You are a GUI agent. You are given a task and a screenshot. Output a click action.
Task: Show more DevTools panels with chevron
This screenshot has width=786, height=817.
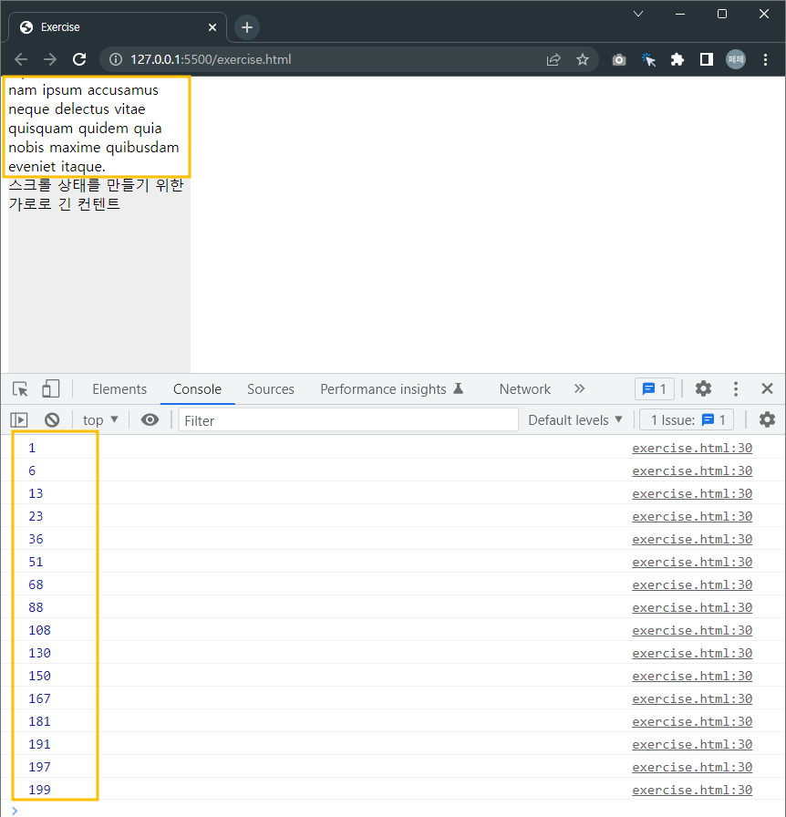580,388
